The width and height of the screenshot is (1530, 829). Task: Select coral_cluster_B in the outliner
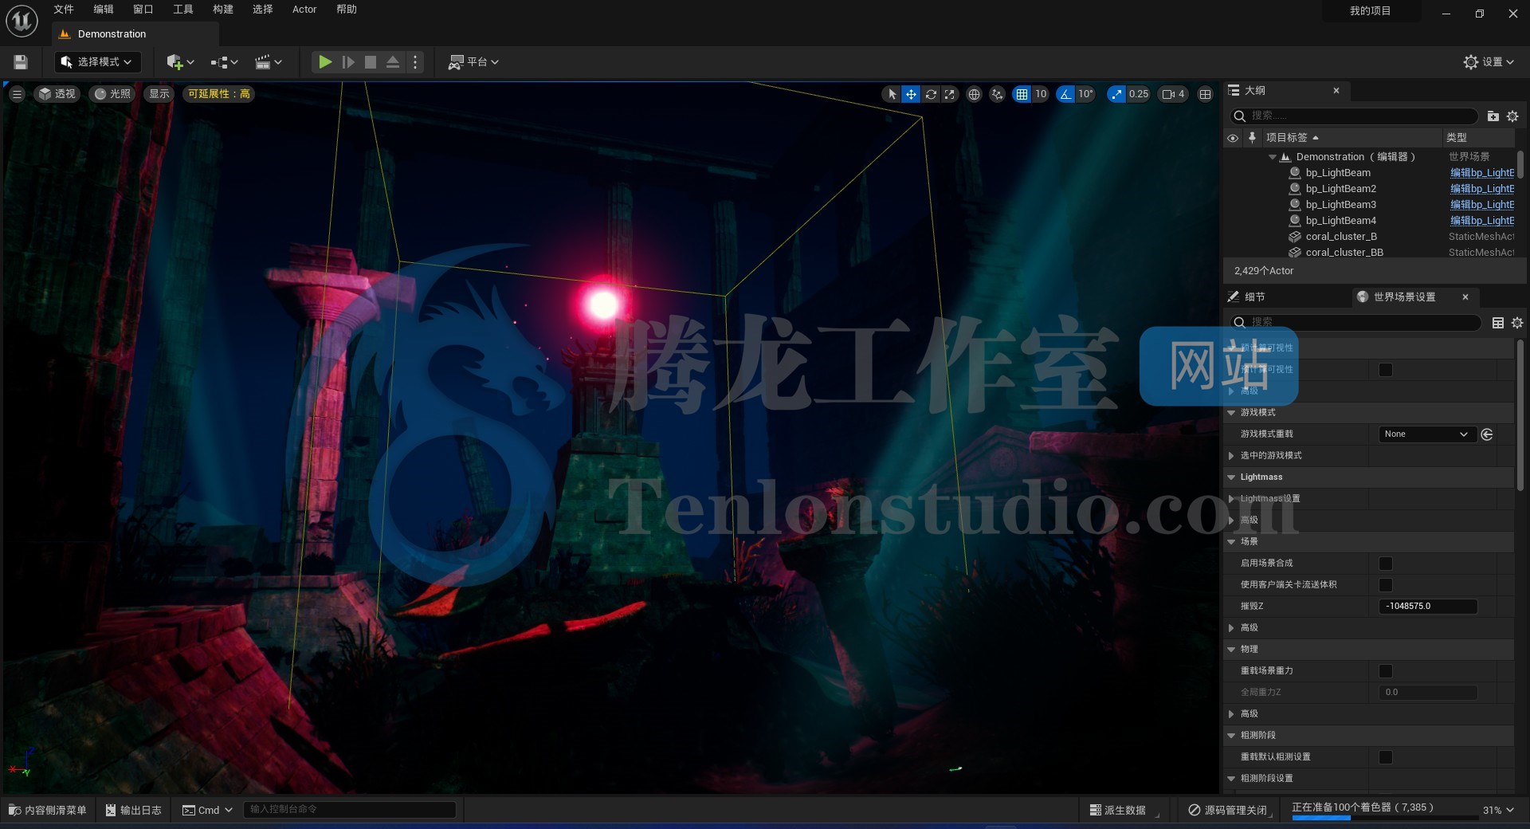[1341, 237]
